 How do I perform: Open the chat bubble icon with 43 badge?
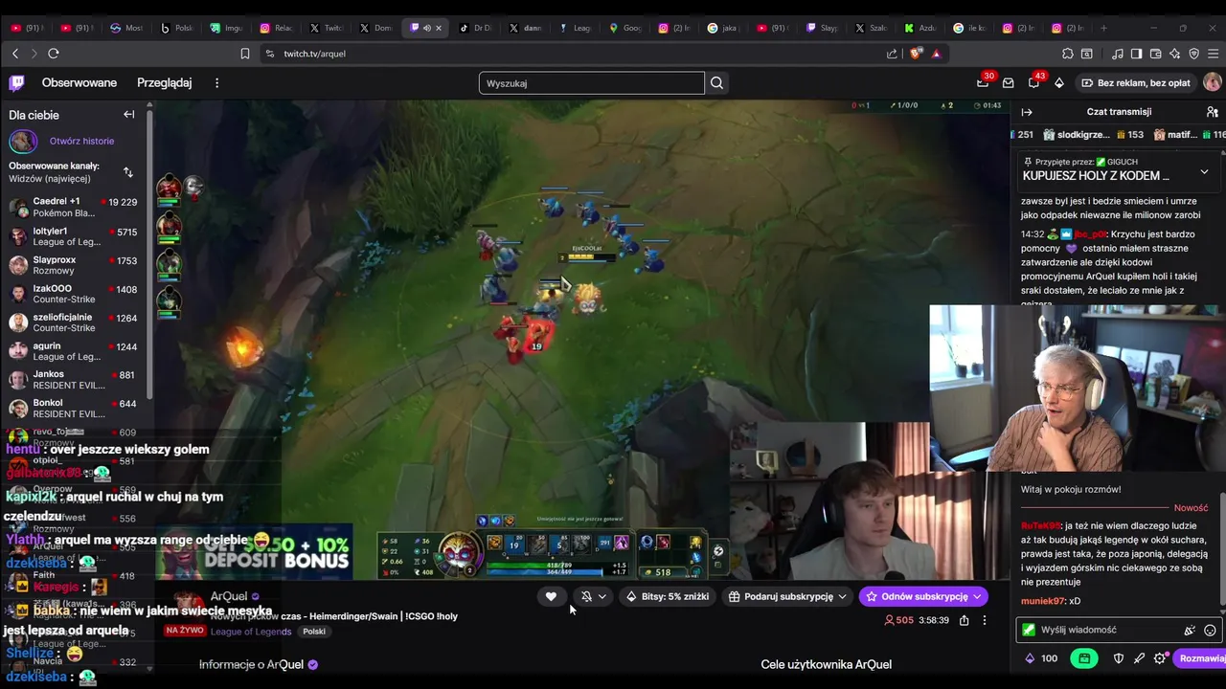[x=1033, y=83]
